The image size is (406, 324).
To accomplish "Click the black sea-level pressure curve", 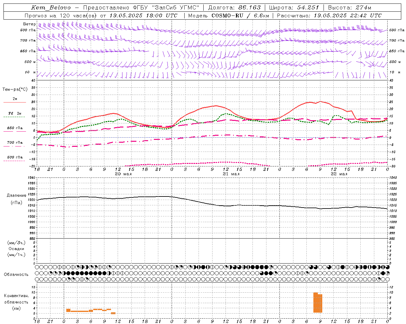I will (x=212, y=204).
